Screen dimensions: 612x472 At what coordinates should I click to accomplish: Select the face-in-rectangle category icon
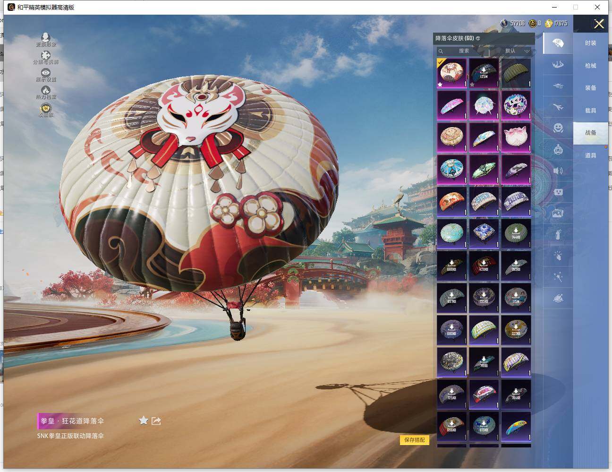tap(558, 192)
